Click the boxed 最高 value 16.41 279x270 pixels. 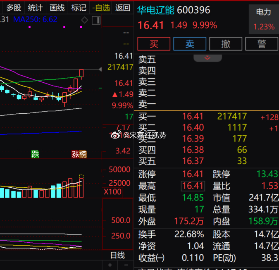[193, 186]
